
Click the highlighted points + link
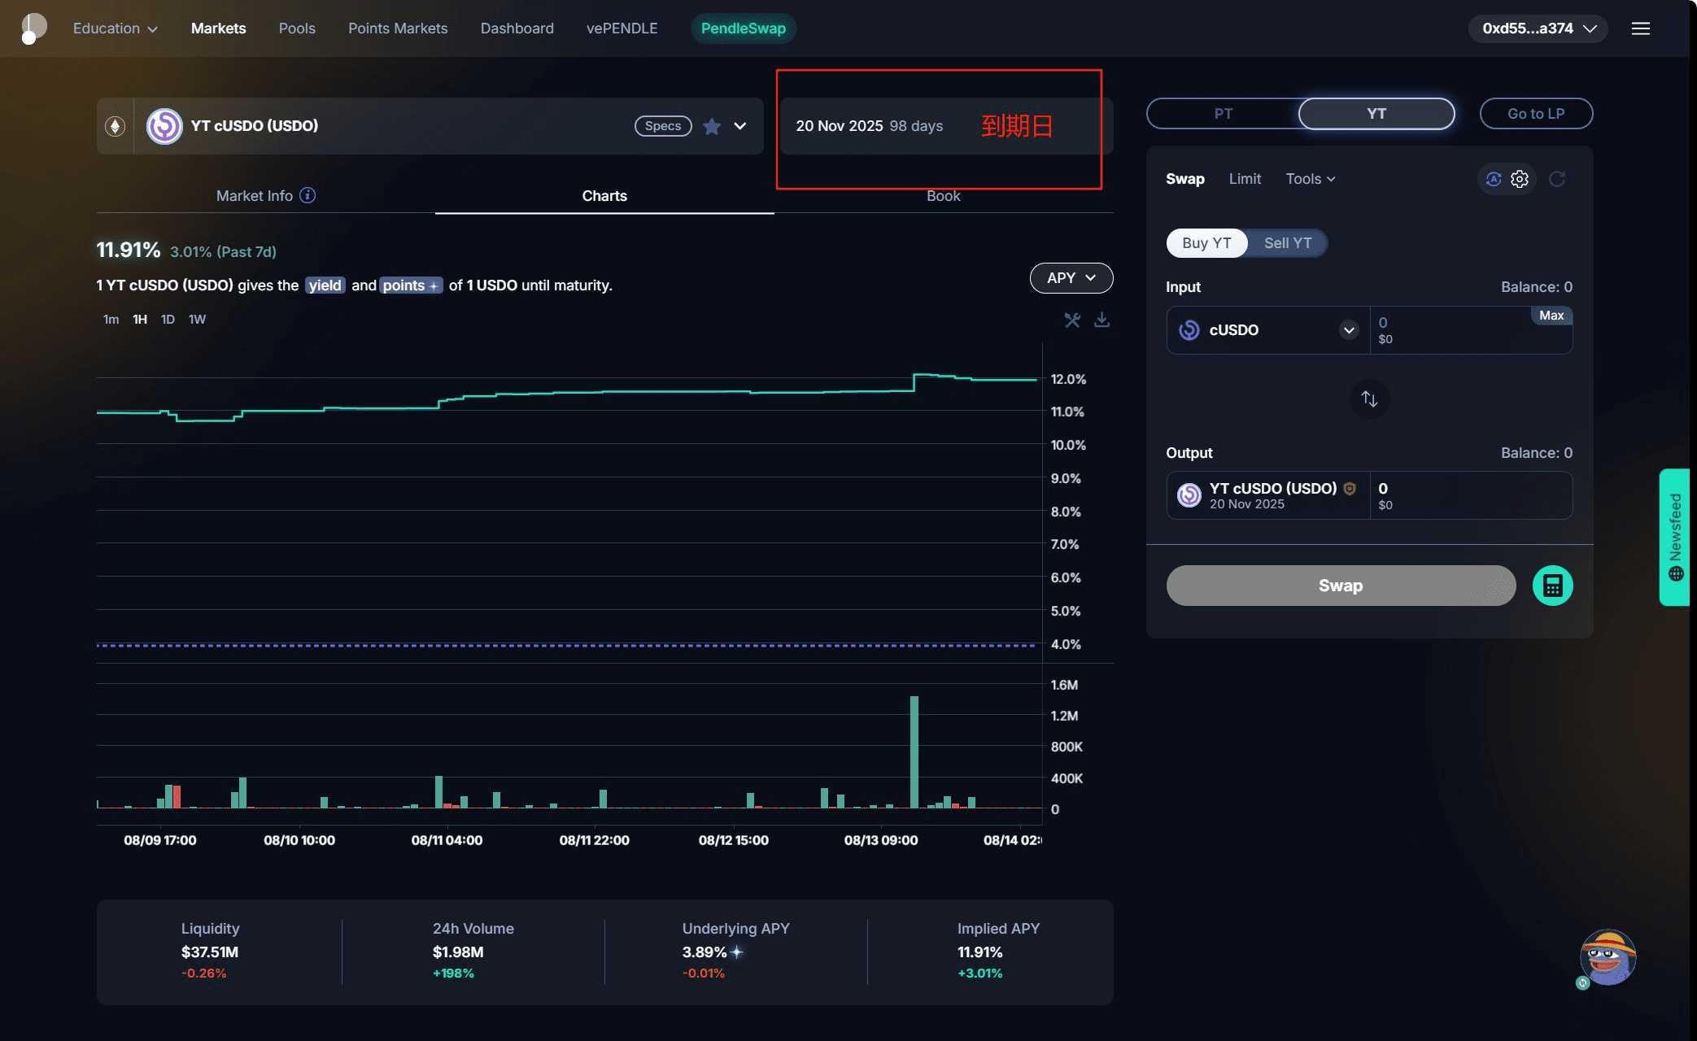click(411, 285)
